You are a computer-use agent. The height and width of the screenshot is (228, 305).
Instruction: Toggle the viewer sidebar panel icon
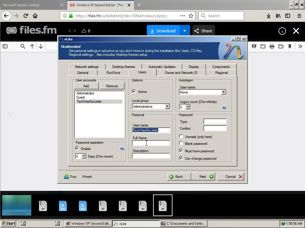[5, 46]
